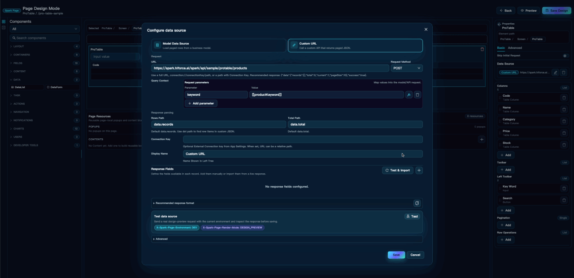574x278 pixels.
Task: Edit the Data Source in Properties panel
Action: pyautogui.click(x=556, y=73)
